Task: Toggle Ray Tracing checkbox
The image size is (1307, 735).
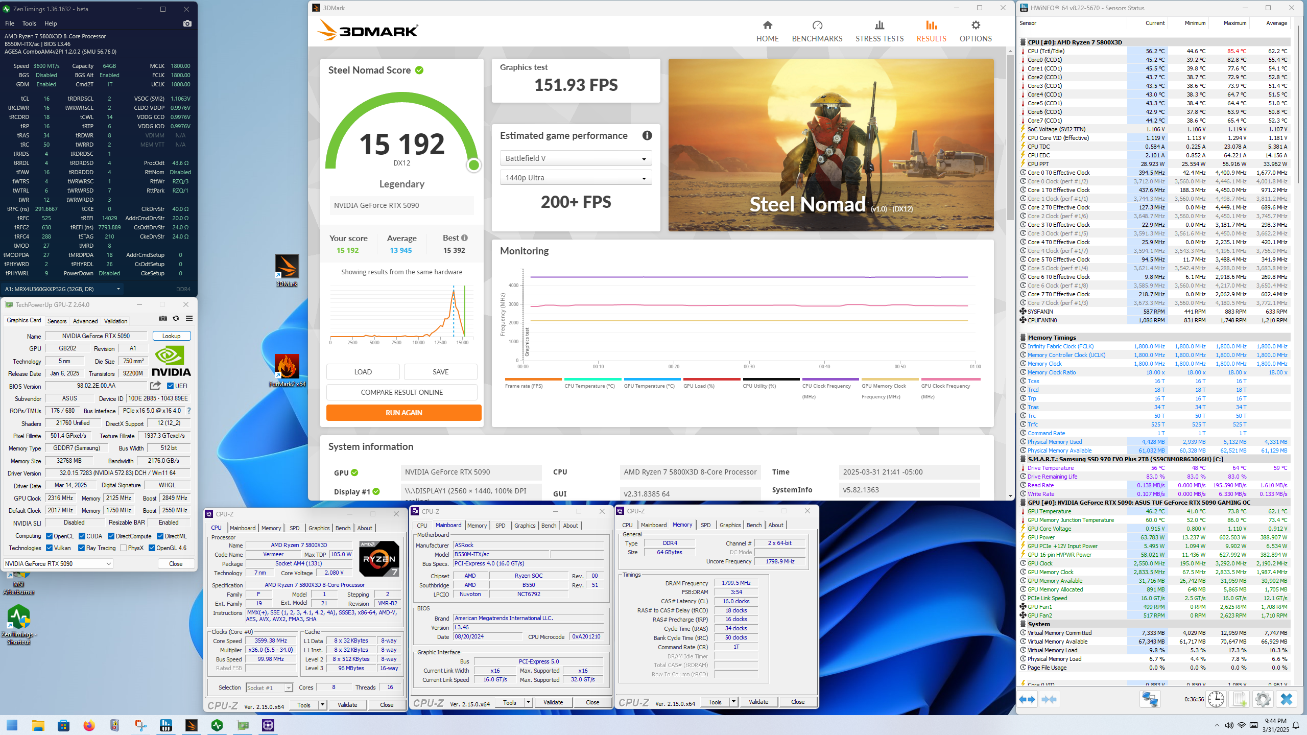Action: click(x=81, y=548)
